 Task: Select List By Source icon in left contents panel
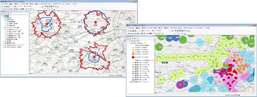[x=4, y=14]
